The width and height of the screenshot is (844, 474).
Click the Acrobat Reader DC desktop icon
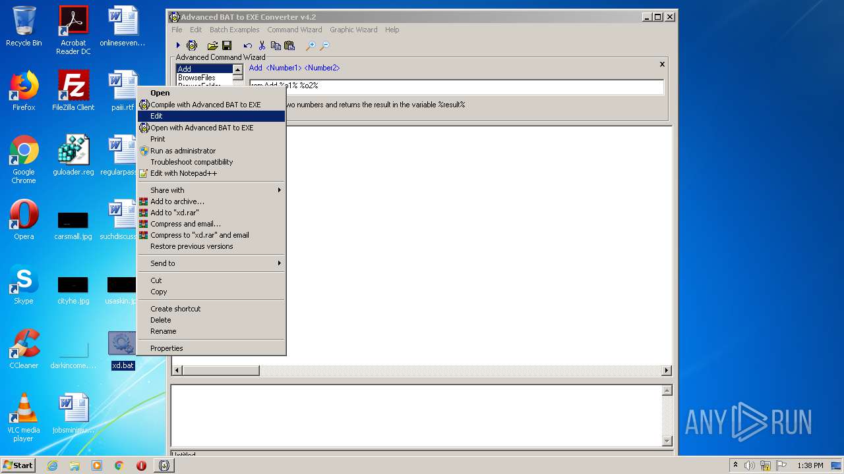click(x=73, y=30)
